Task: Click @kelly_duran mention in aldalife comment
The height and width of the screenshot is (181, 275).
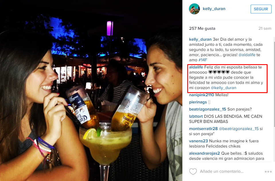Action: (223, 88)
